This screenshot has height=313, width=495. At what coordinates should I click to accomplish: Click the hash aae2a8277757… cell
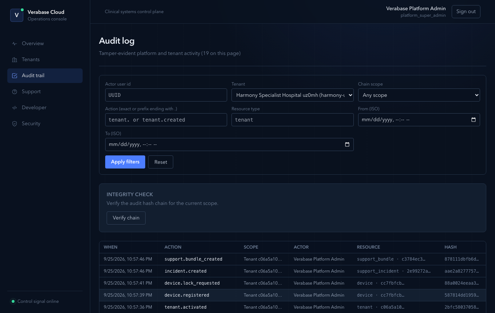(462, 271)
